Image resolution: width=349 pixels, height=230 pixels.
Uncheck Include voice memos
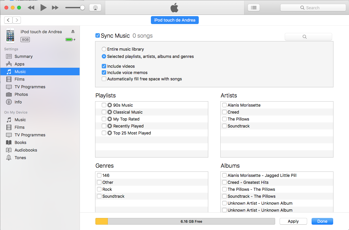pyautogui.click(x=104, y=72)
